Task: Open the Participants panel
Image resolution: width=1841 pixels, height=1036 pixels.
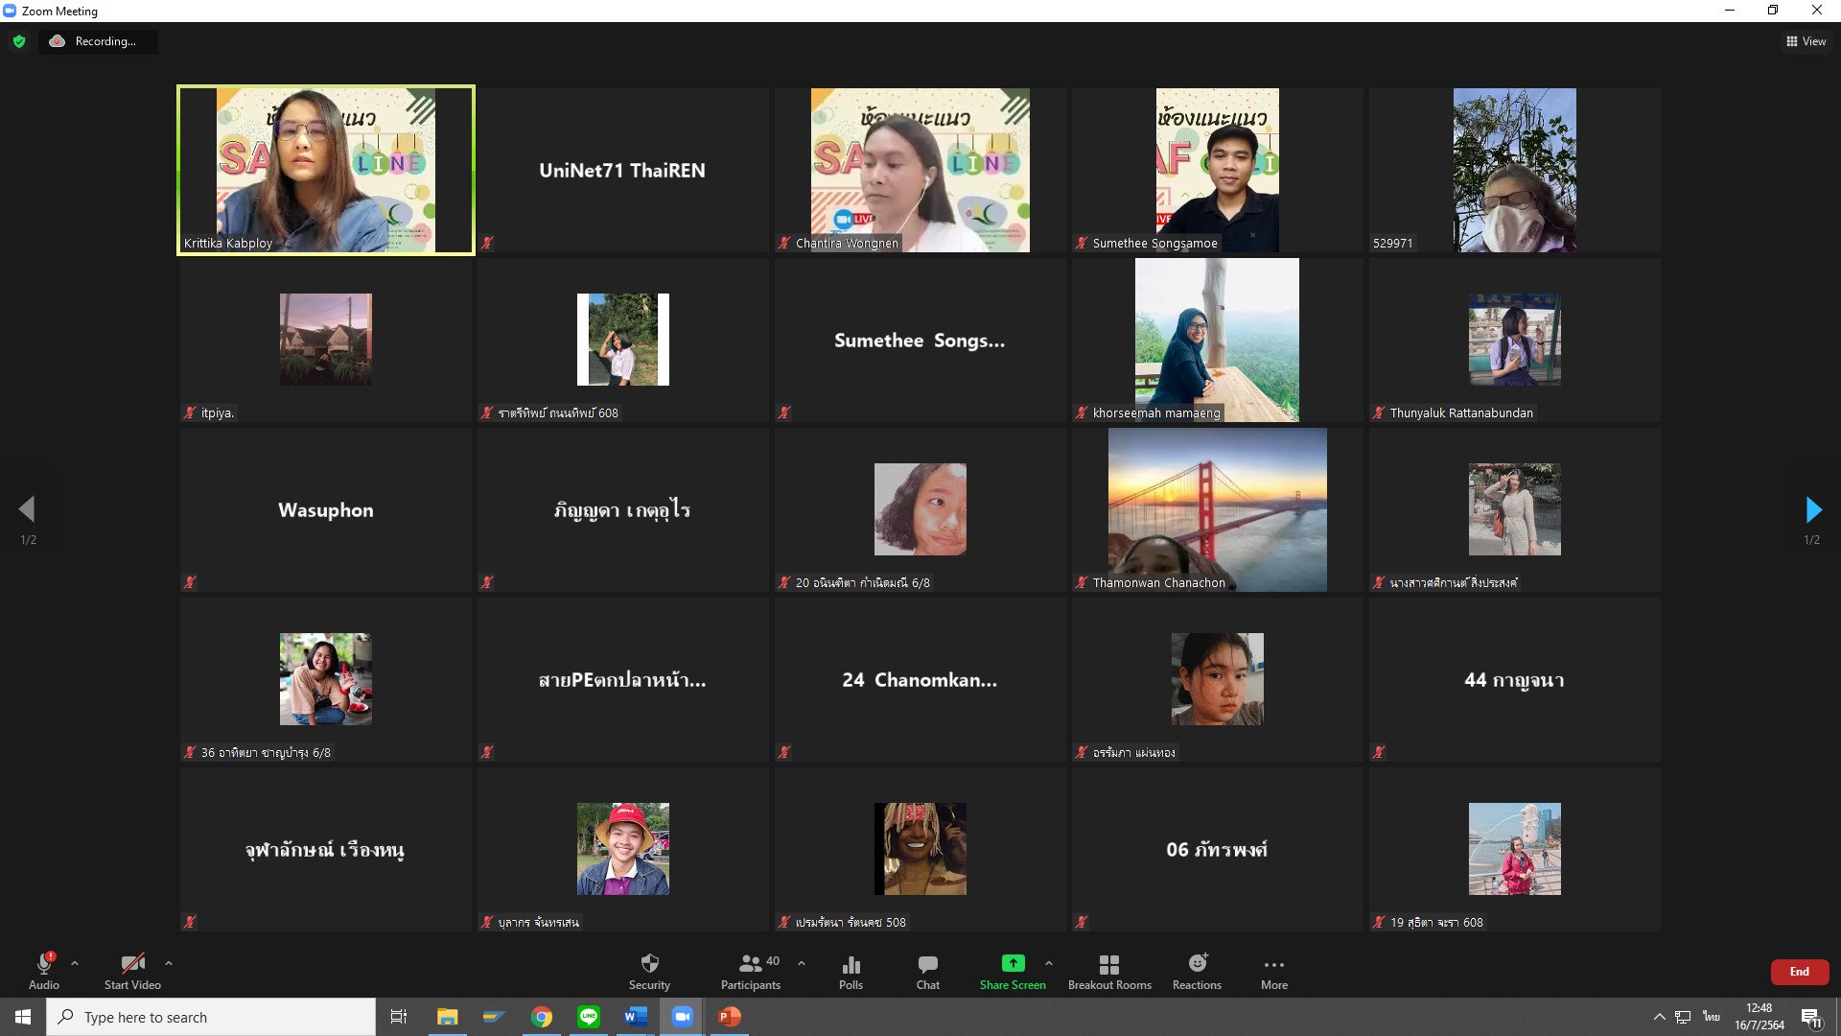Action: (x=751, y=970)
